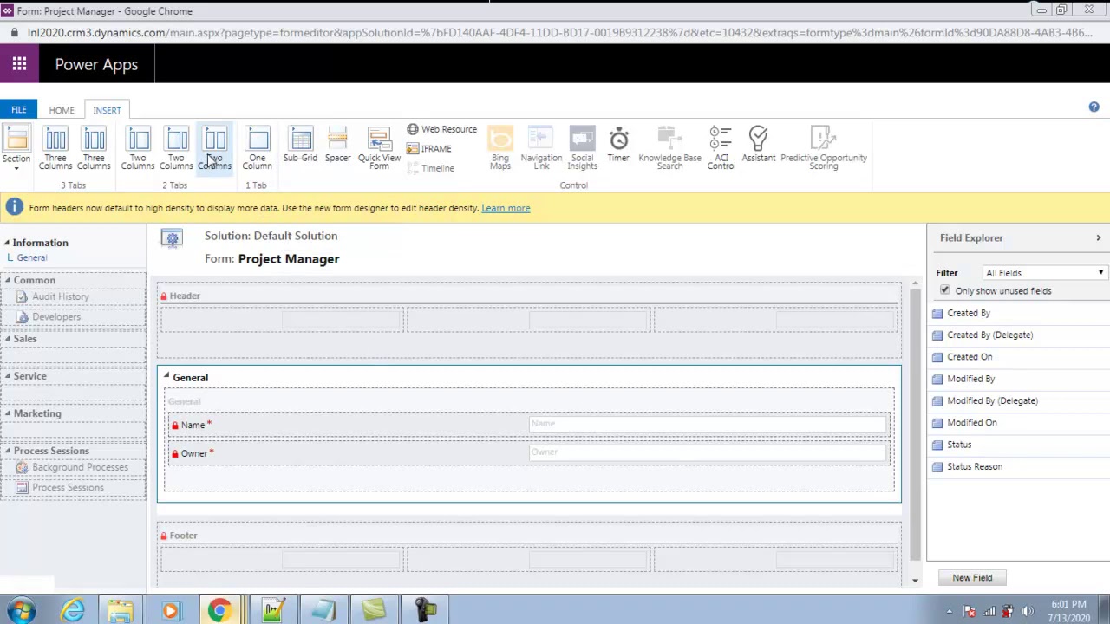Toggle Only show unused fields checkbox
The width and height of the screenshot is (1110, 624).
pyautogui.click(x=944, y=290)
